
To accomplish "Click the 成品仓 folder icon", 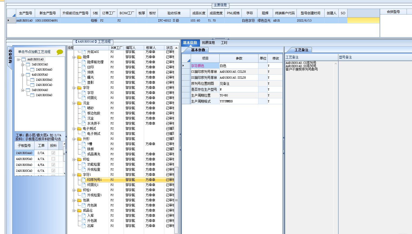I will click(79, 211).
